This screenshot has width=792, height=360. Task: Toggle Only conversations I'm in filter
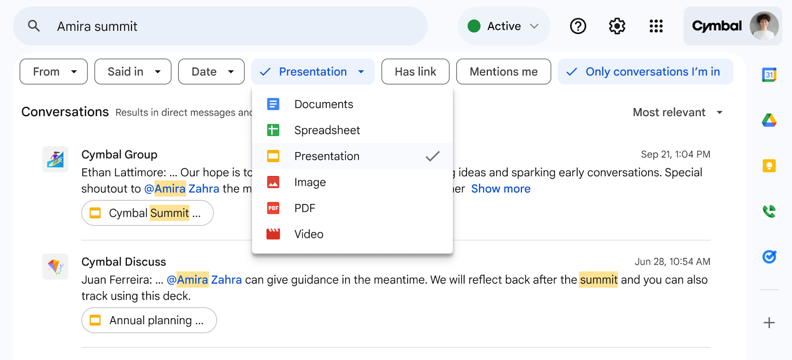tap(645, 72)
